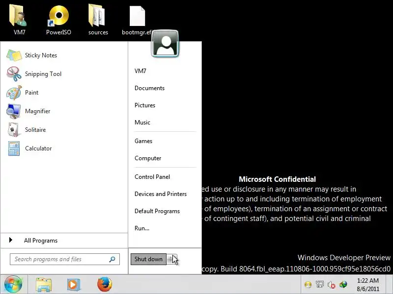Launch Snipping Tool scissors icon

14,74
